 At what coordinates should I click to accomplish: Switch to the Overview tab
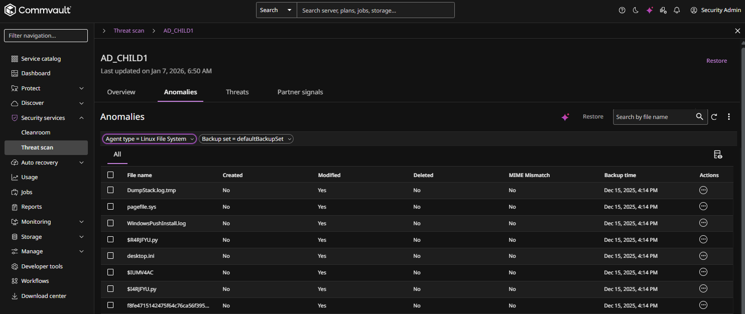pos(121,92)
